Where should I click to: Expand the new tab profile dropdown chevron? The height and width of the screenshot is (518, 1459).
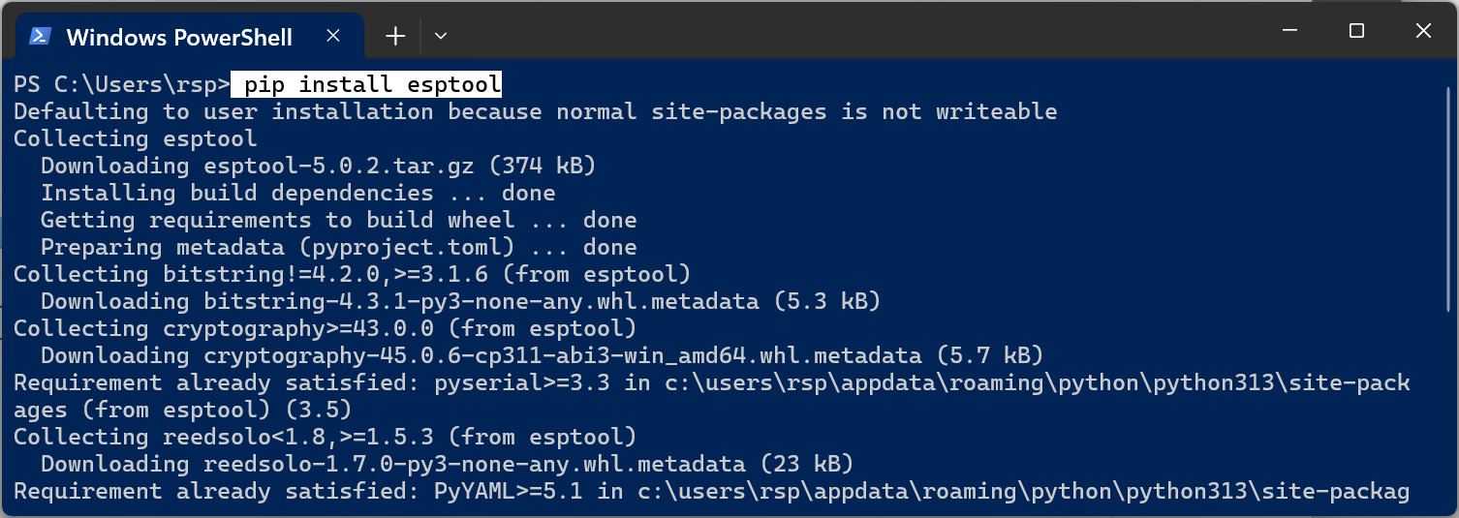coord(441,36)
